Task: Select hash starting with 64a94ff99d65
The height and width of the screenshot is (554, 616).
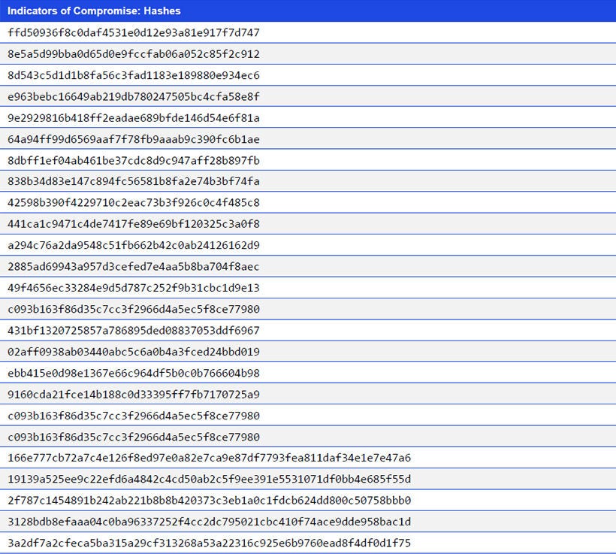Action: tap(134, 139)
